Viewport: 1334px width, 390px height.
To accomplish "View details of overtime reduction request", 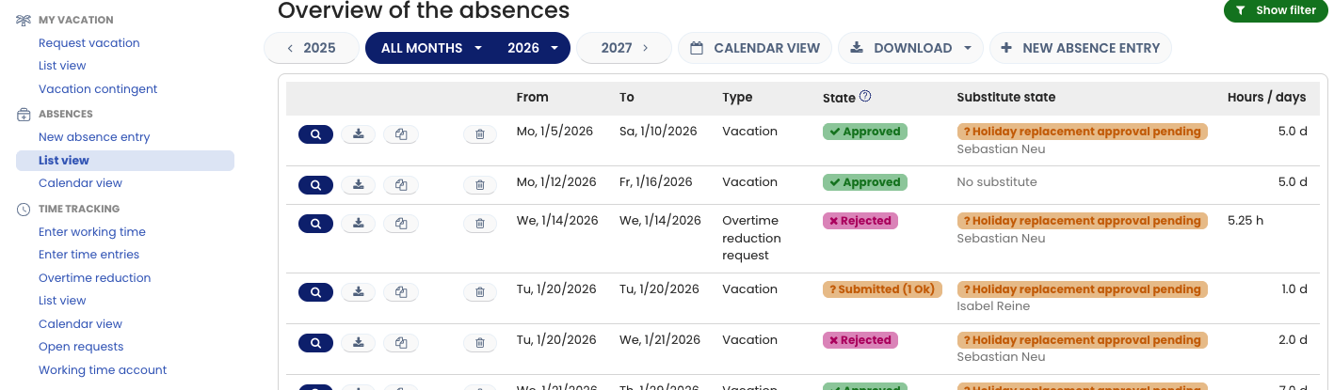I will 316,224.
